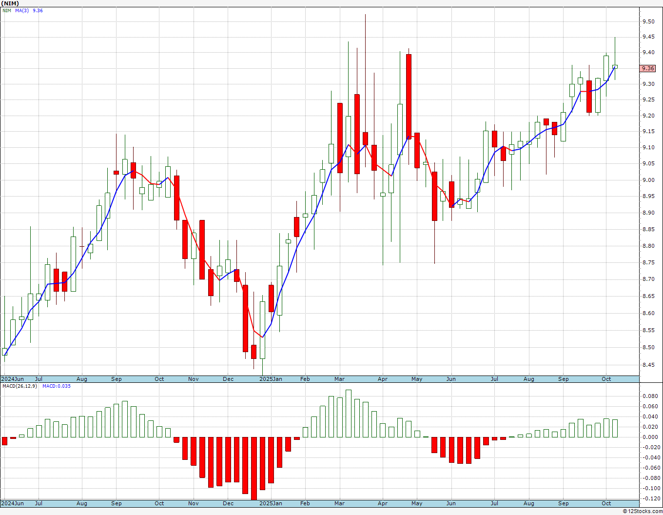
Task: Select the 8.50 price axis label
Action: (648, 348)
